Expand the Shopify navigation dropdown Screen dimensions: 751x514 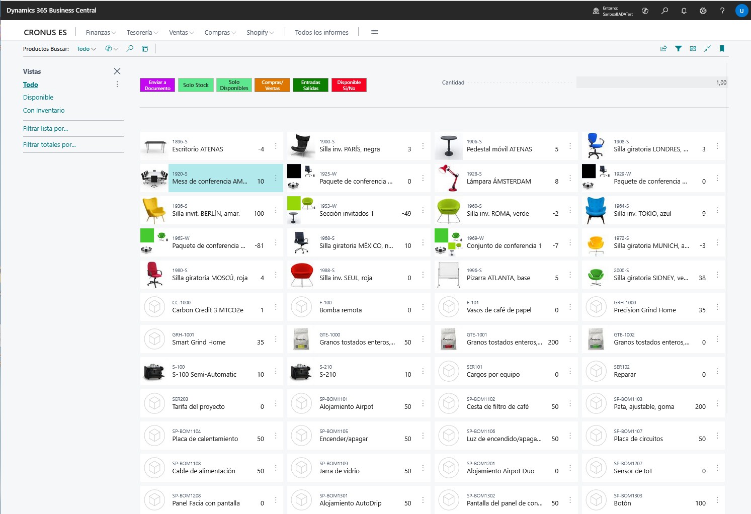(x=260, y=32)
